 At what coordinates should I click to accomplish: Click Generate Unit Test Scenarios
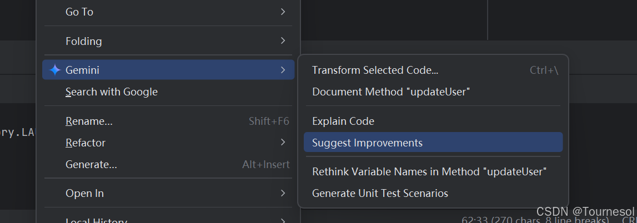point(380,193)
